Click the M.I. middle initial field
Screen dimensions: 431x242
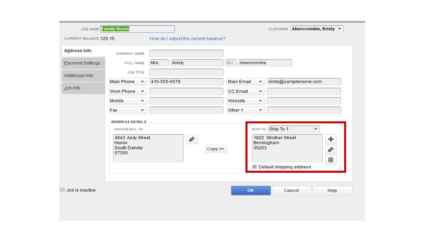pos(231,63)
